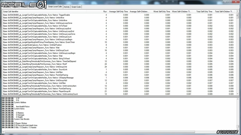Screen dimensions: 241x135
Task: Sort by Script Call Identifier column header
Action: (44, 12)
